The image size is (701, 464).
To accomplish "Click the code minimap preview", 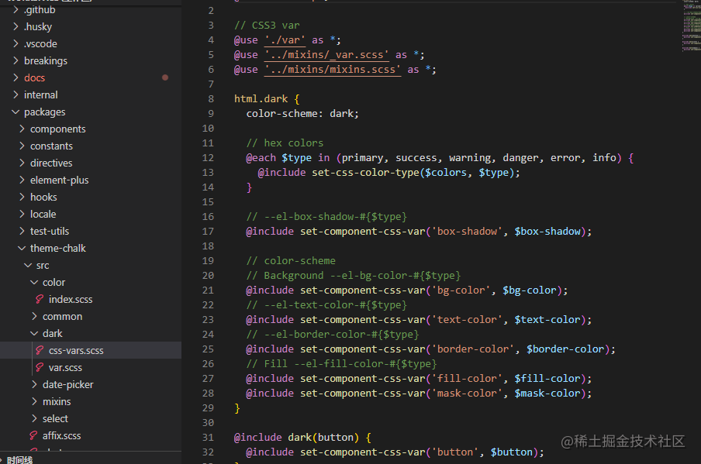I will pos(691,27).
